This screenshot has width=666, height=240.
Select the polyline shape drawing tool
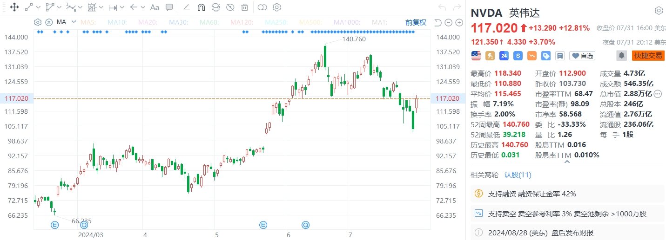(50, 7)
